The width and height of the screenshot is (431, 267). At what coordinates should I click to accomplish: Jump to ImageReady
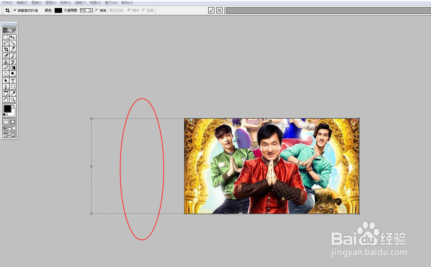[10, 135]
